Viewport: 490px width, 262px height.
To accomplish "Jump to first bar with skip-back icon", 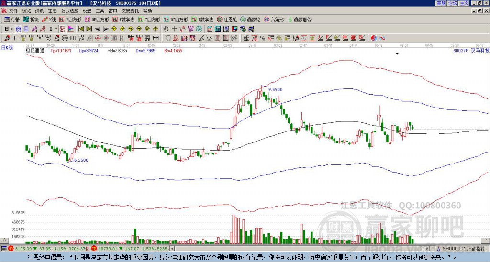I will [x=80, y=29].
